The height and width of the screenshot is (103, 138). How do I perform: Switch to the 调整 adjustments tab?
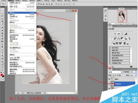(x=110, y=26)
